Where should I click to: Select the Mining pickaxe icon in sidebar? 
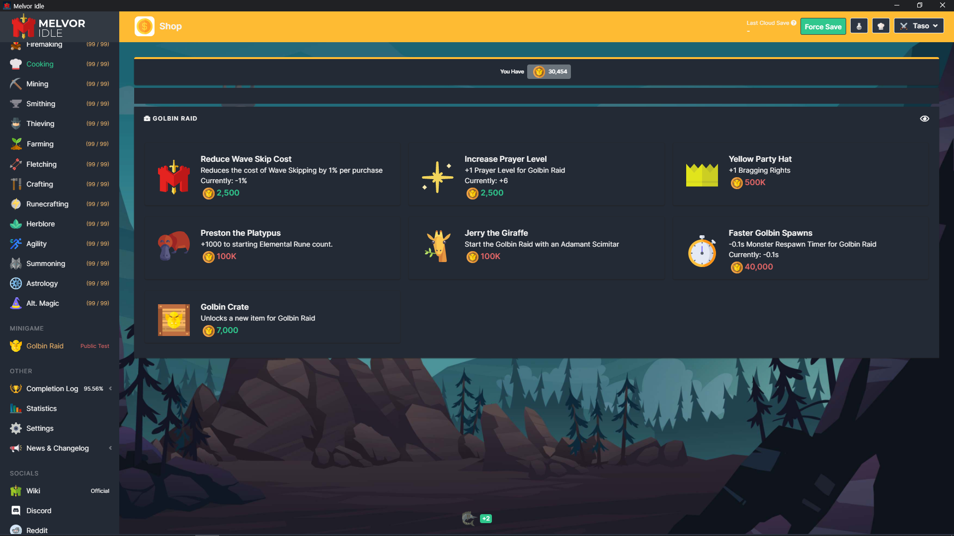pos(15,84)
